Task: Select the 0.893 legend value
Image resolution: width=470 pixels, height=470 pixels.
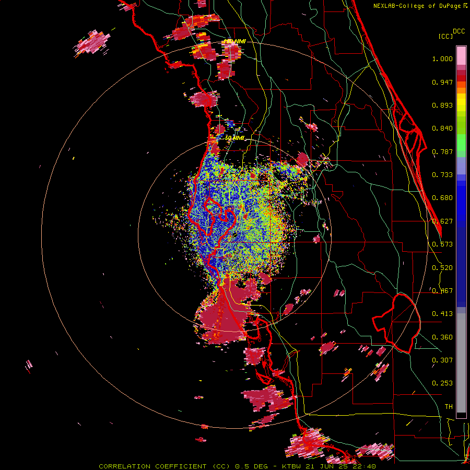Action: (442, 105)
